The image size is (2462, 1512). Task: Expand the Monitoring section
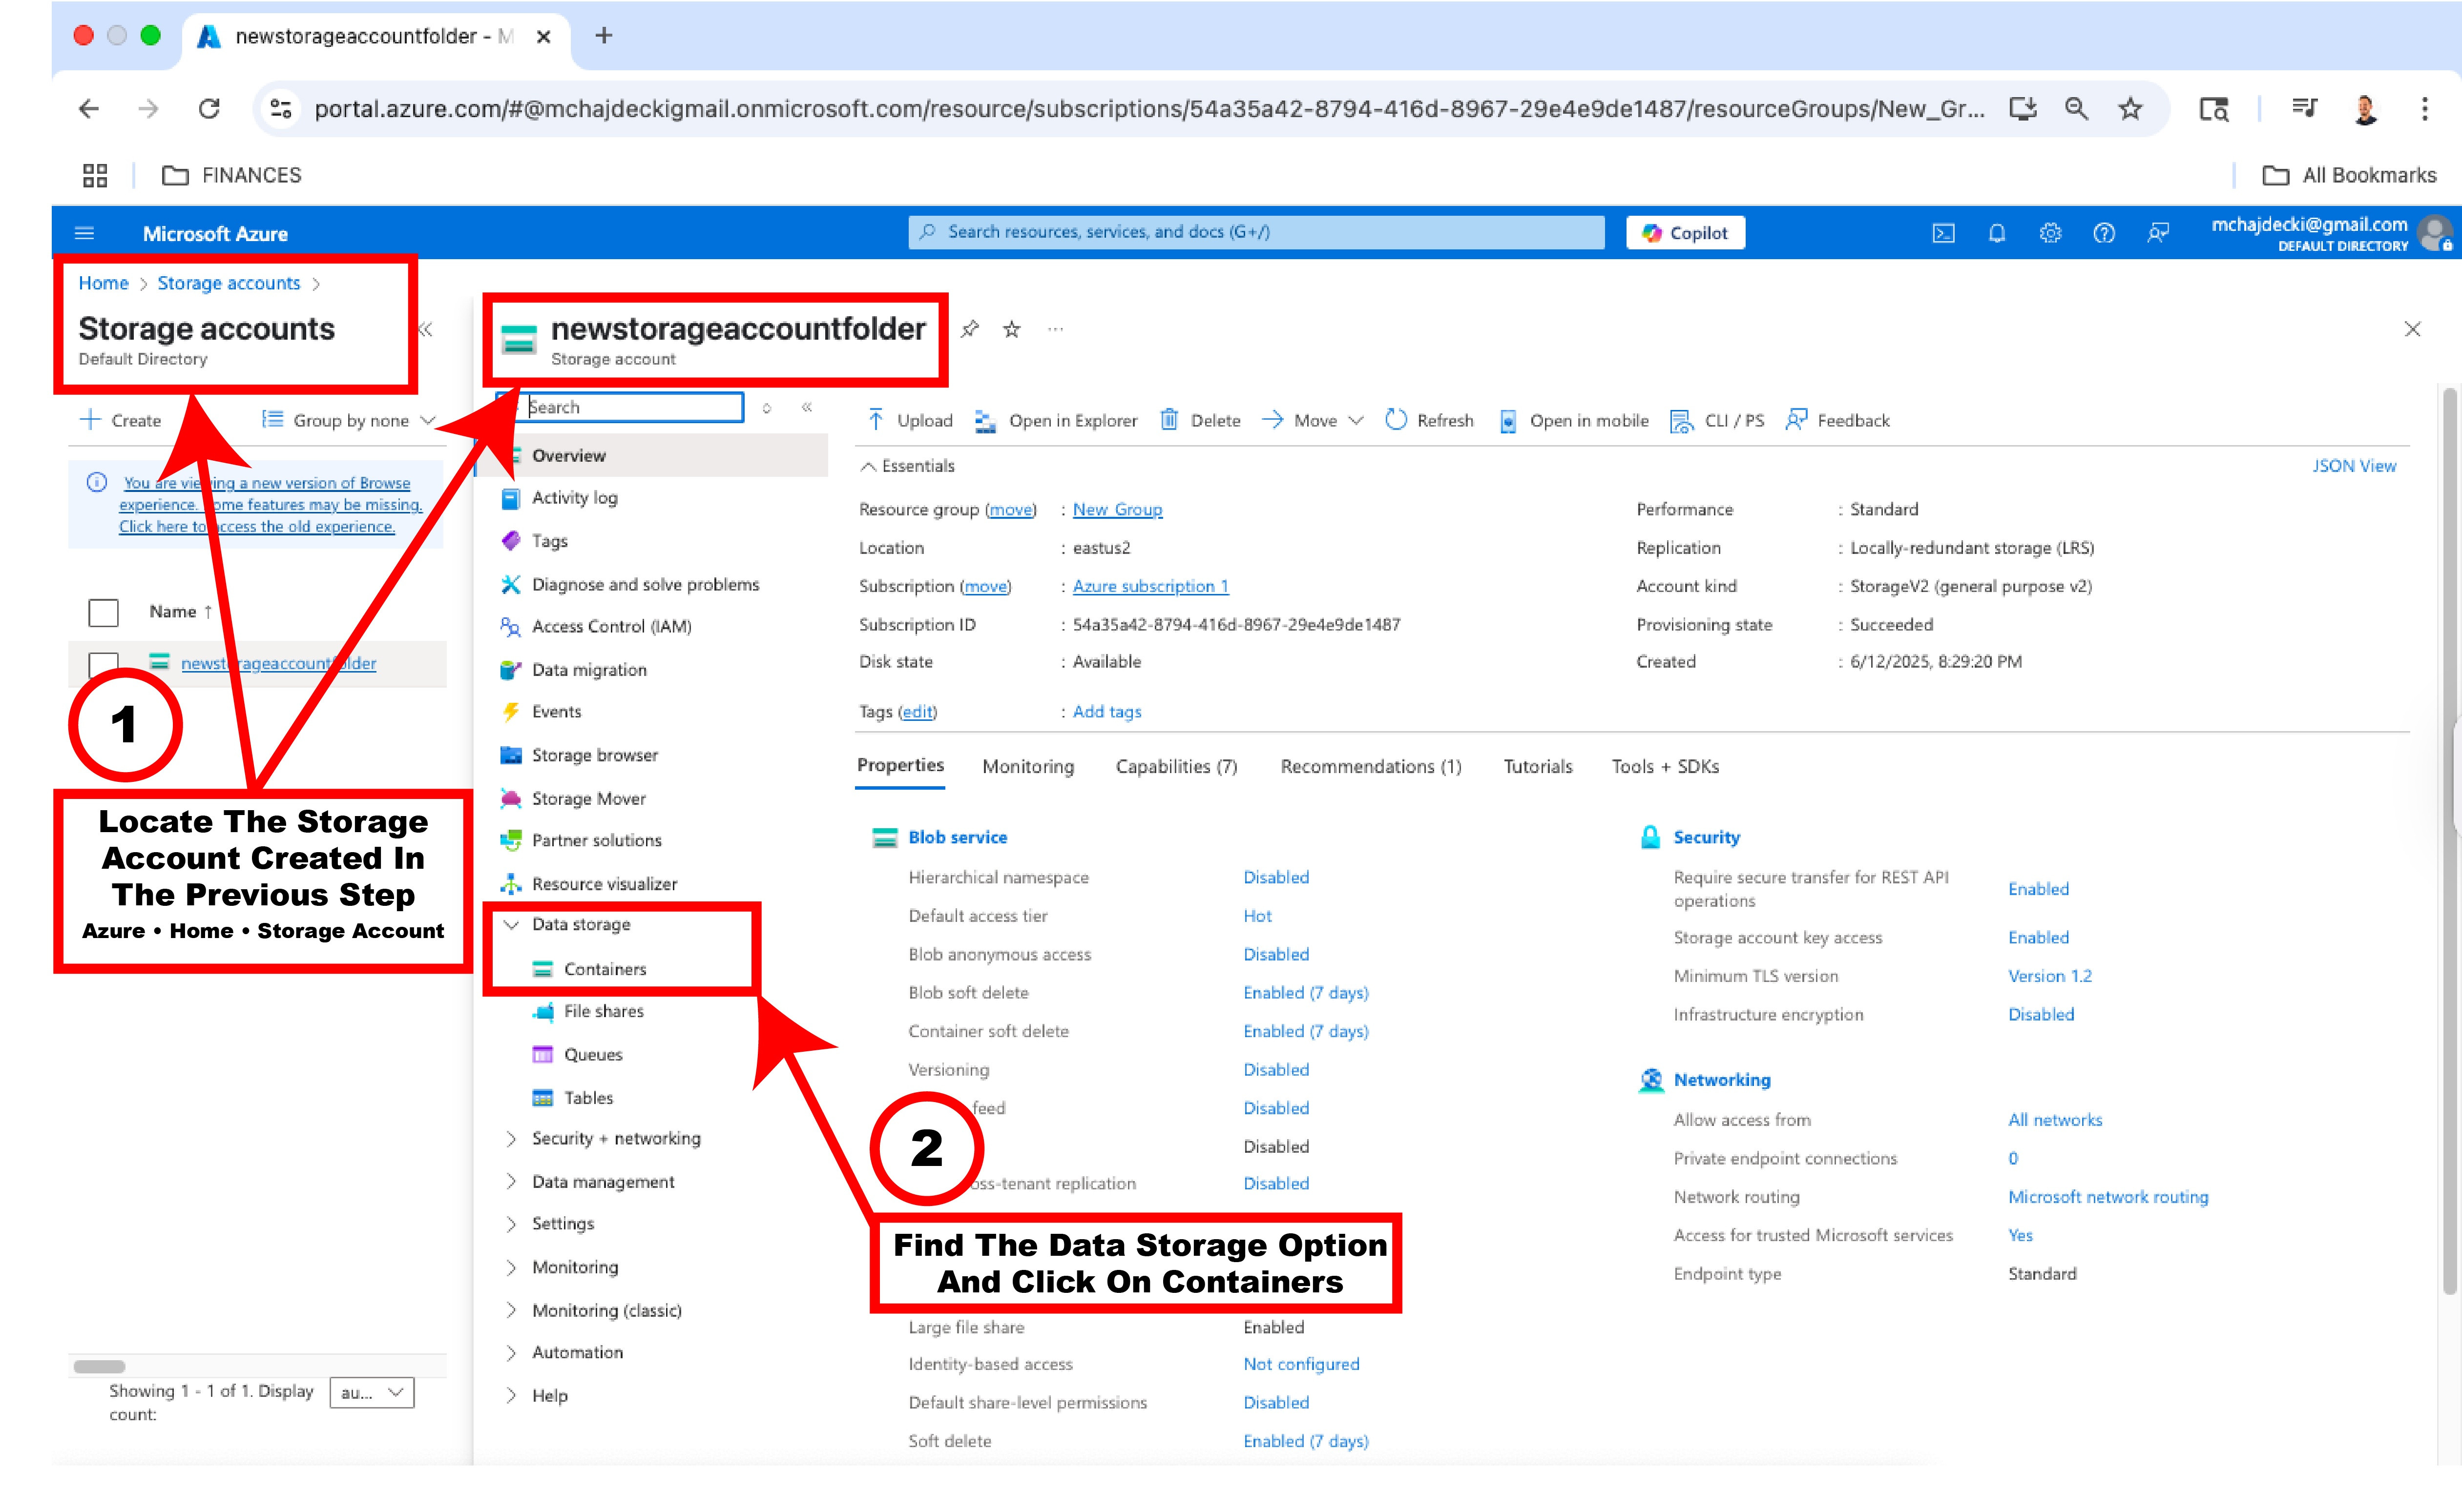coord(511,1268)
